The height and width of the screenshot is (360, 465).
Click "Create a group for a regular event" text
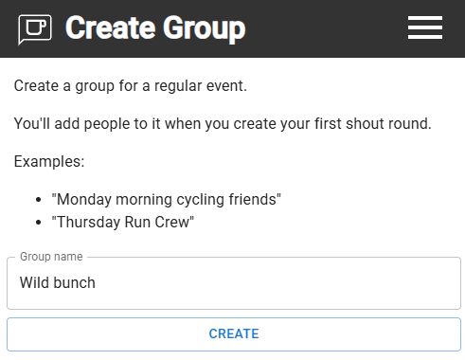tap(131, 86)
